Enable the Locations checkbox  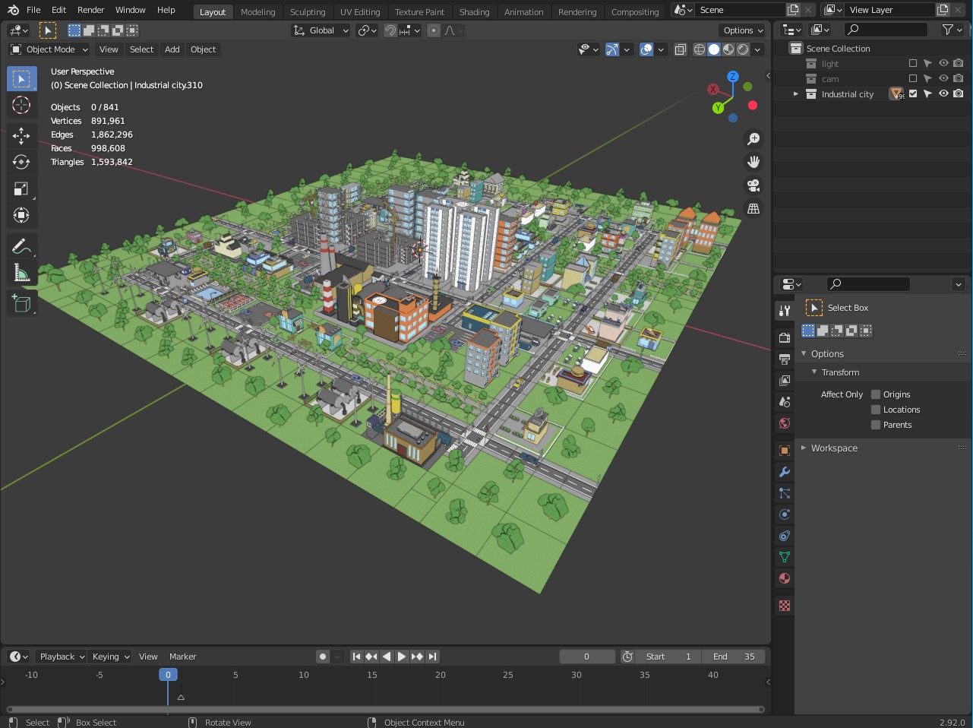[876, 410]
